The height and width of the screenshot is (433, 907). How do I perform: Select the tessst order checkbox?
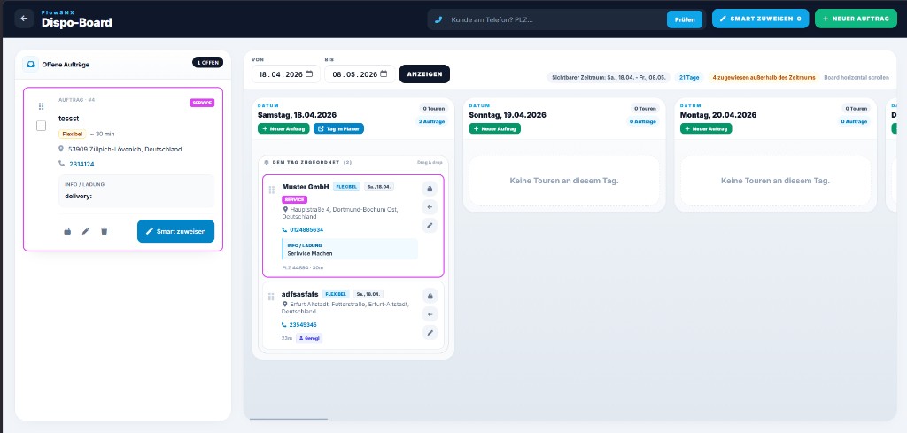(41, 126)
